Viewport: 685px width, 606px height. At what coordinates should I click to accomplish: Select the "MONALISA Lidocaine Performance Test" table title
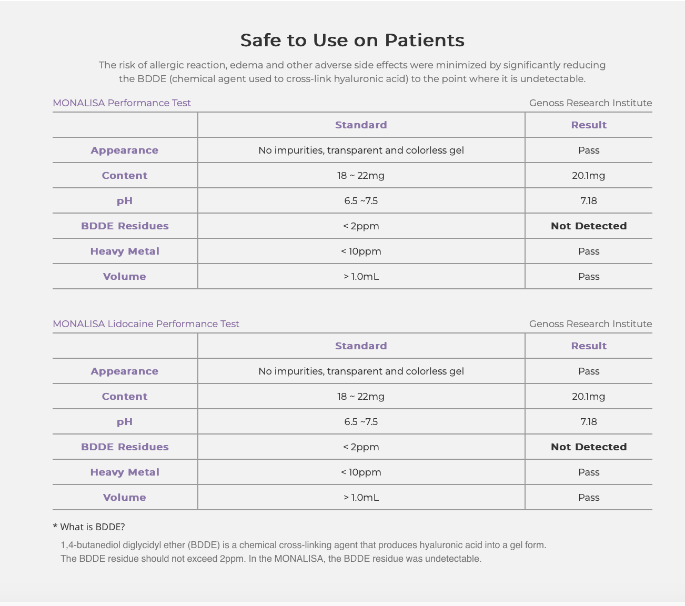(x=146, y=324)
